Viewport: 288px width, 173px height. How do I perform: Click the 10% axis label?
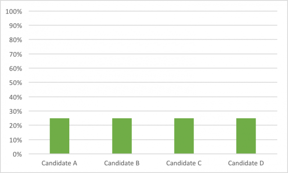pos(16,140)
